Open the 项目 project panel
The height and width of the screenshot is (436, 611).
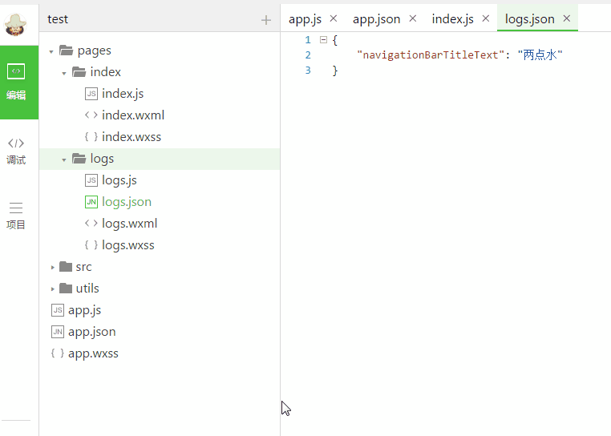(16, 216)
